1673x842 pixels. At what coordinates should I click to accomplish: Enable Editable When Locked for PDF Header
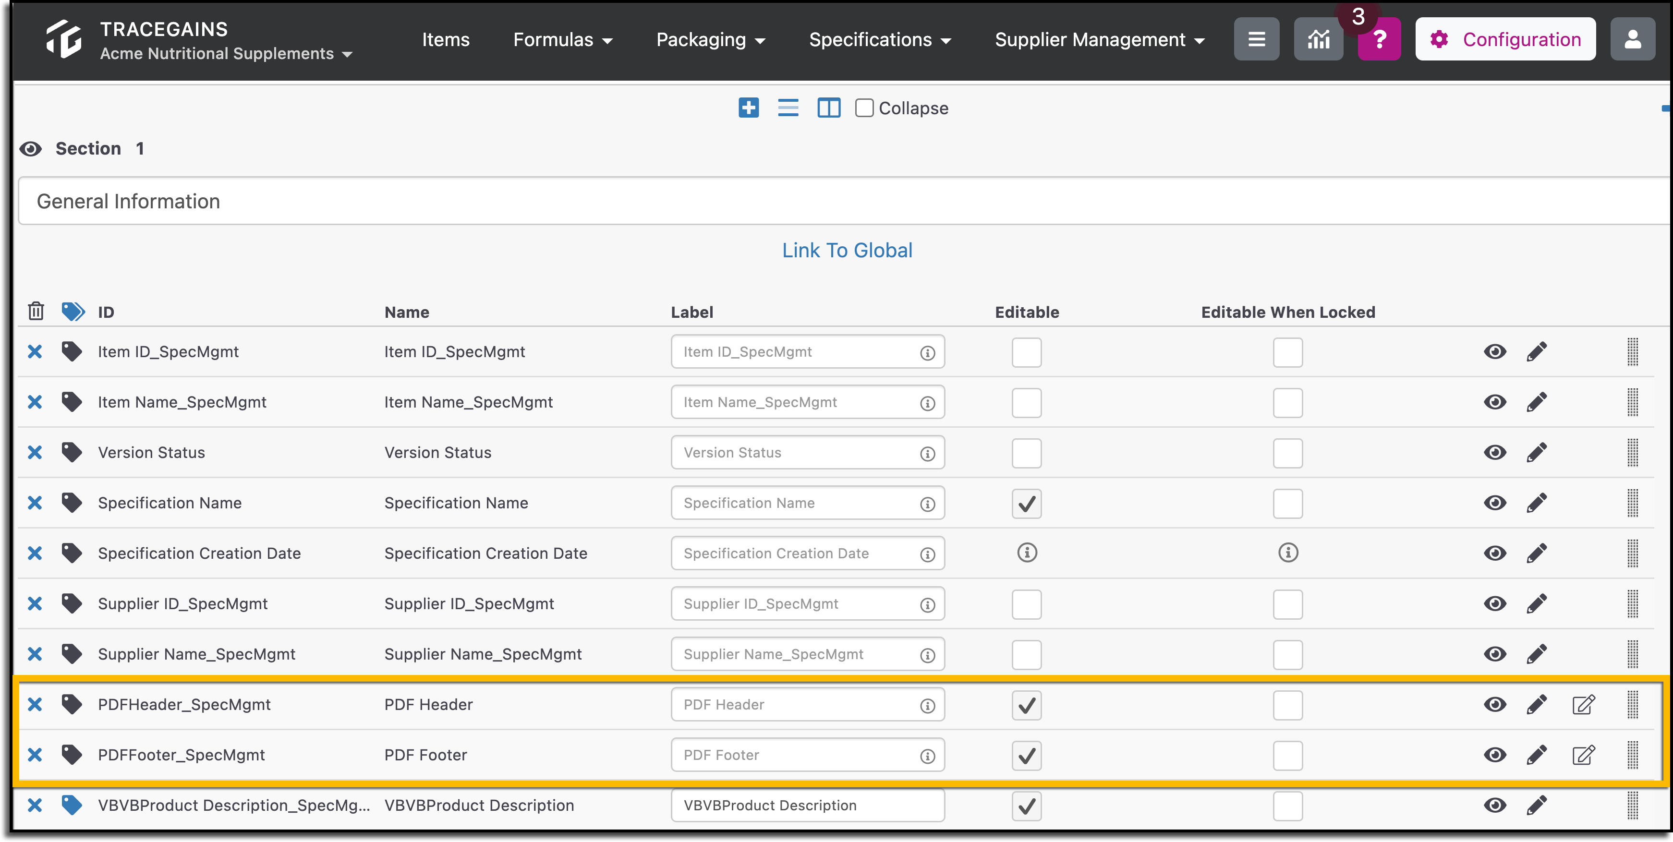pyautogui.click(x=1287, y=706)
